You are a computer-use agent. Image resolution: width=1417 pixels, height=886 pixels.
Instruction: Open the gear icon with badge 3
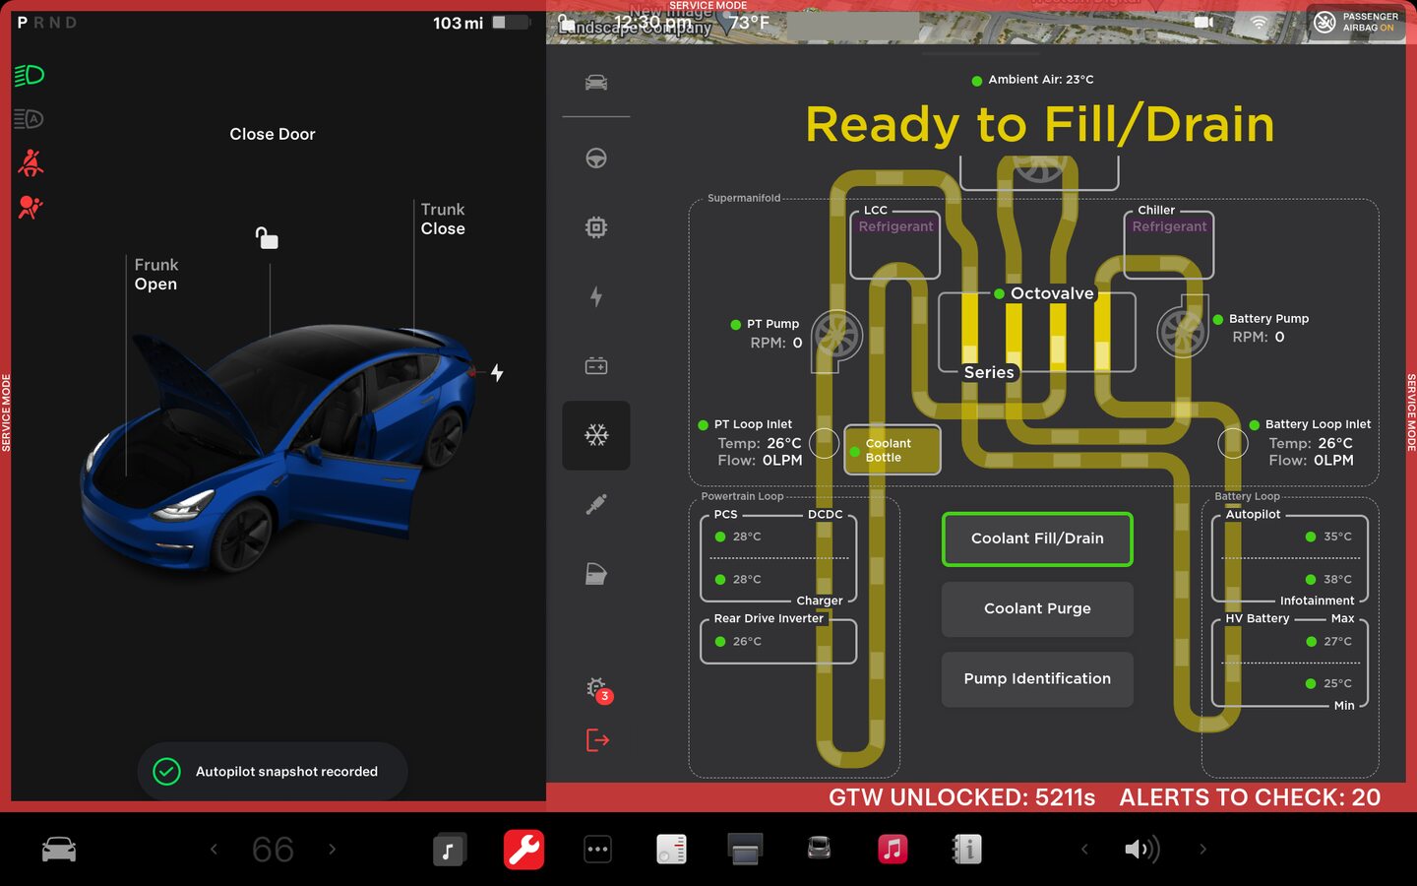click(597, 689)
